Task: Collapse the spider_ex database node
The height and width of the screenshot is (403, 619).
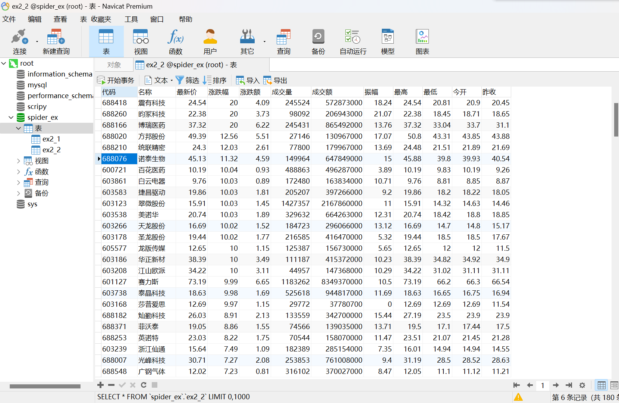Action: (x=11, y=118)
